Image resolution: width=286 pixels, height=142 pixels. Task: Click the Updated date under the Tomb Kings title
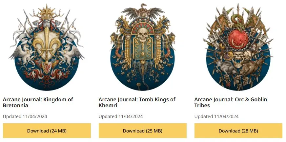[121, 116]
